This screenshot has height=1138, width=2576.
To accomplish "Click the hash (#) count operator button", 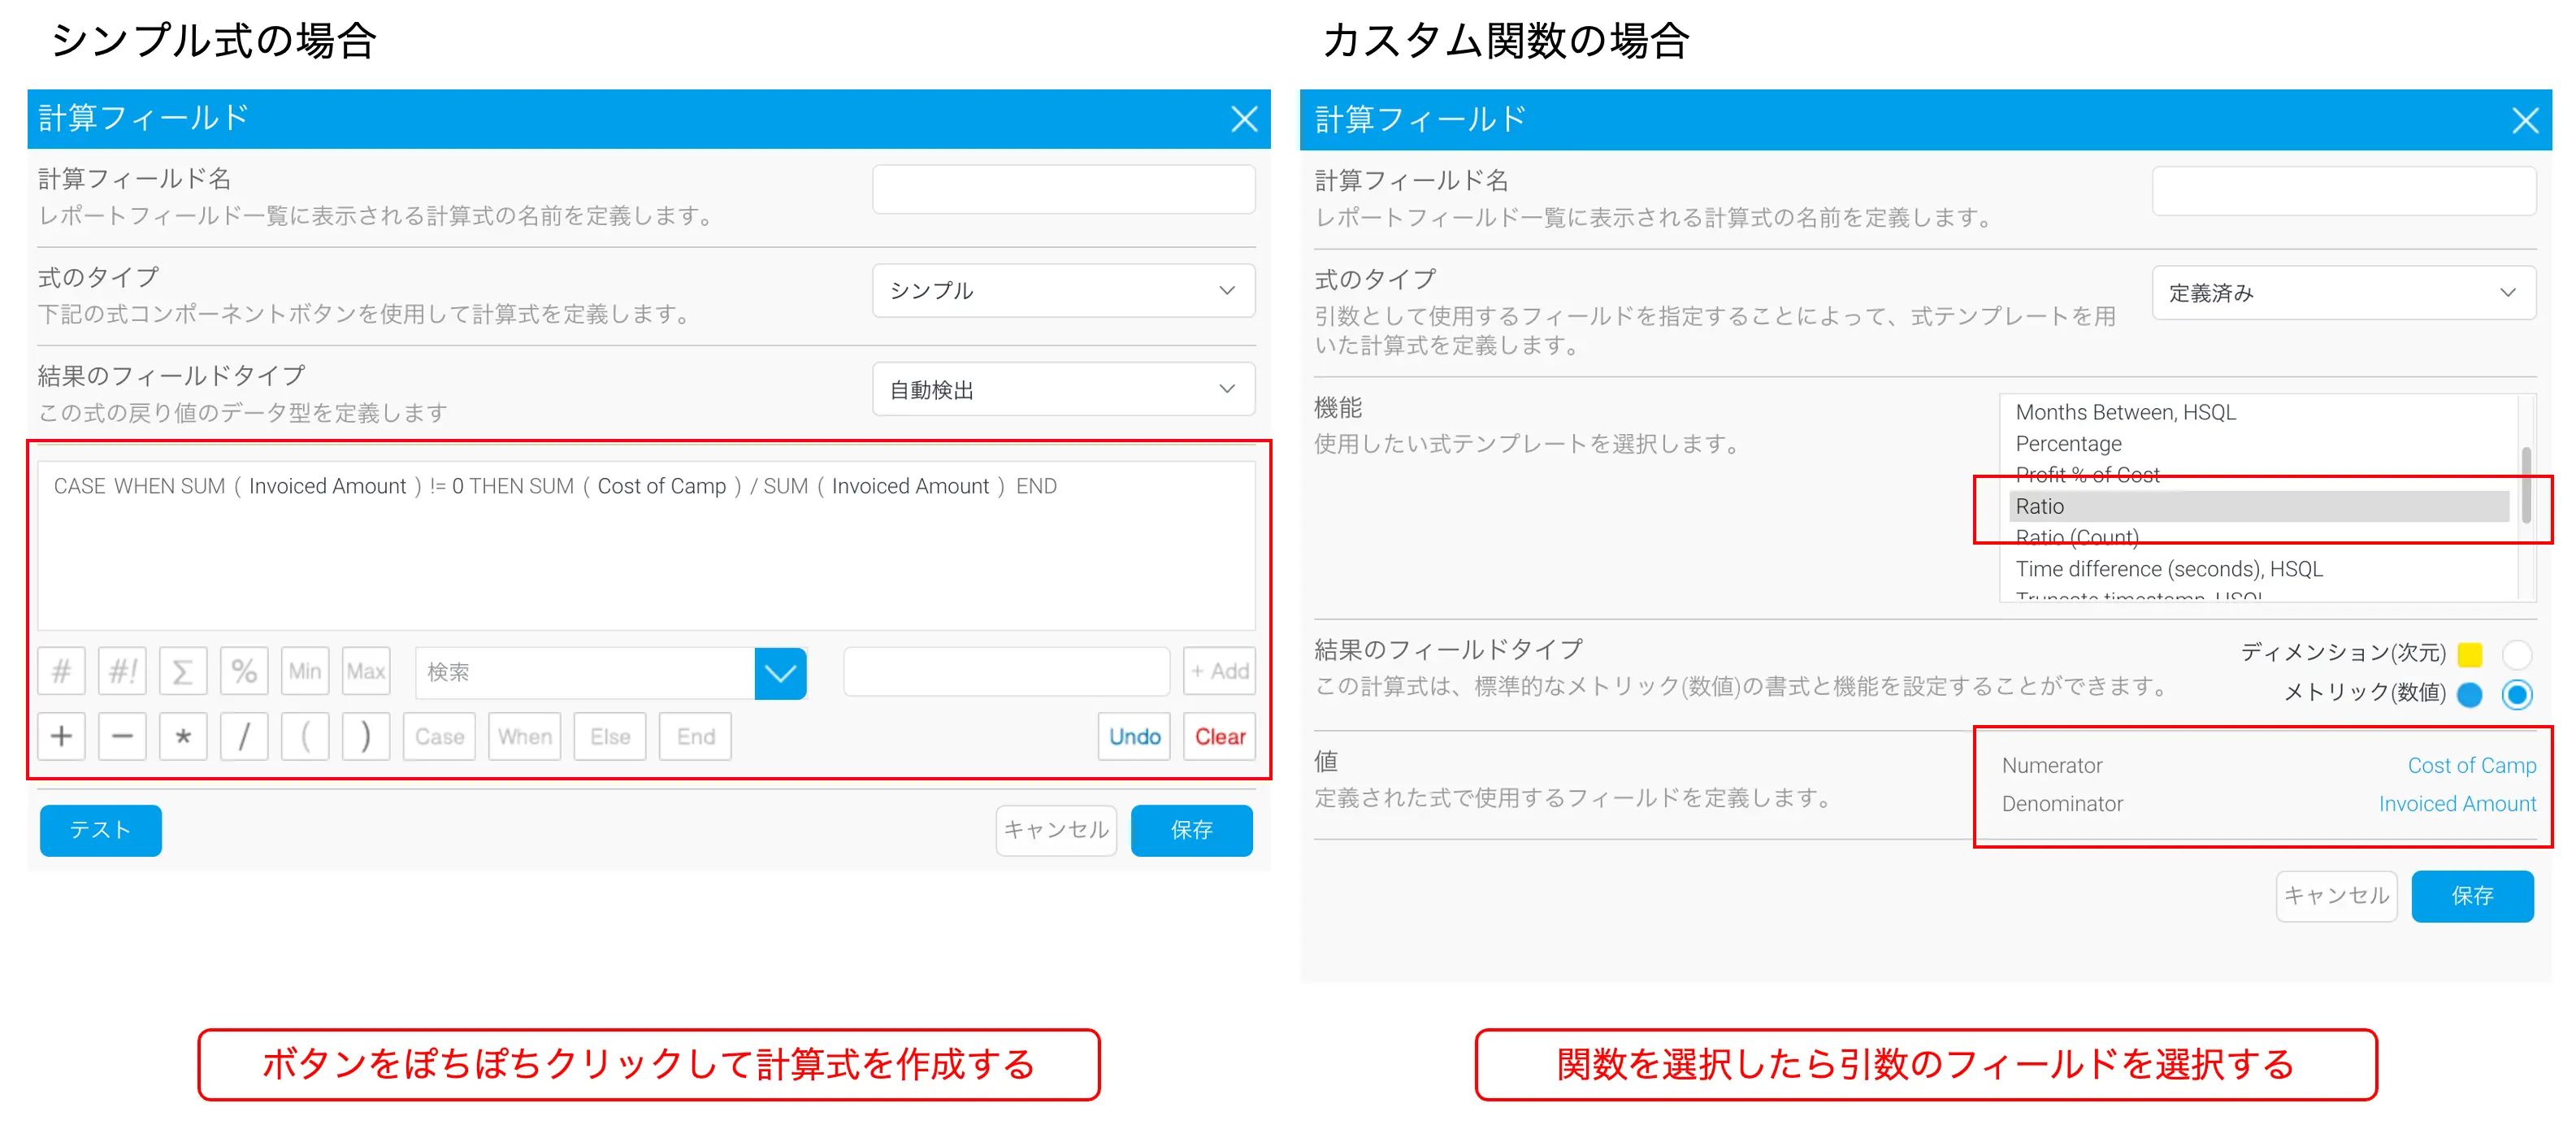I will pos(61,671).
